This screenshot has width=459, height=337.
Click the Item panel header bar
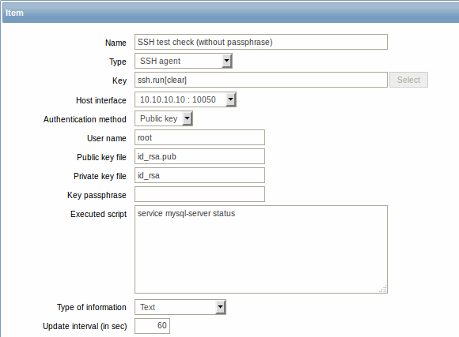230,13
